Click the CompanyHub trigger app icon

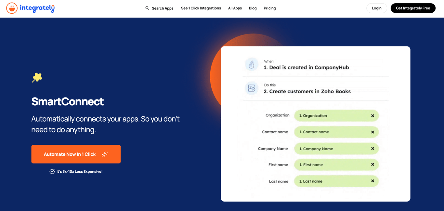(x=252, y=64)
